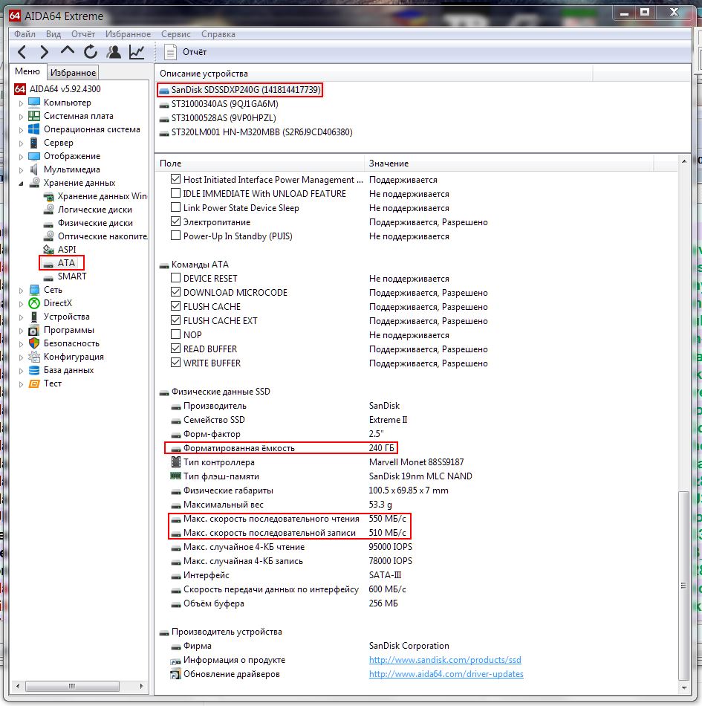
Task: Expand the Операционная система node arrow
Action: pyautogui.click(x=21, y=130)
